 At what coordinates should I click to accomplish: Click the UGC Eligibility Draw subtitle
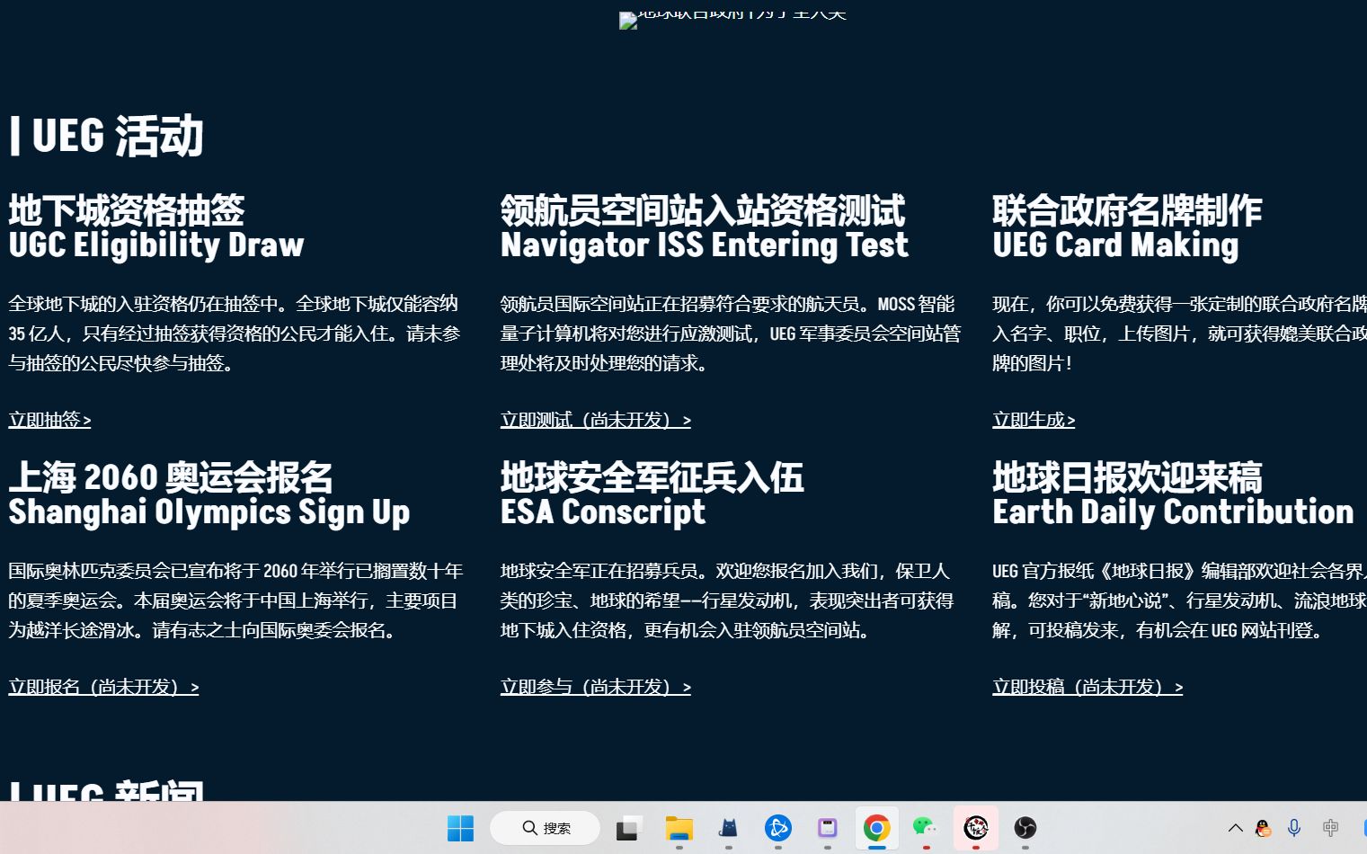coord(156,245)
